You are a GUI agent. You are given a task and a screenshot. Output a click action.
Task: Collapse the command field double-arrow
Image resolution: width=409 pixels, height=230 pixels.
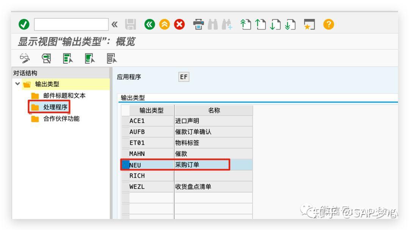114,25
